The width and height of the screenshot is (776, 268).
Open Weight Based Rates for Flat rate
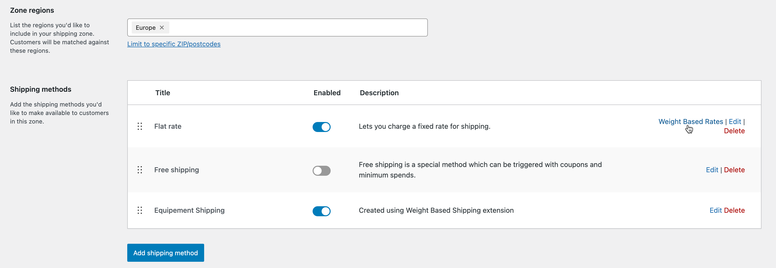coord(690,121)
